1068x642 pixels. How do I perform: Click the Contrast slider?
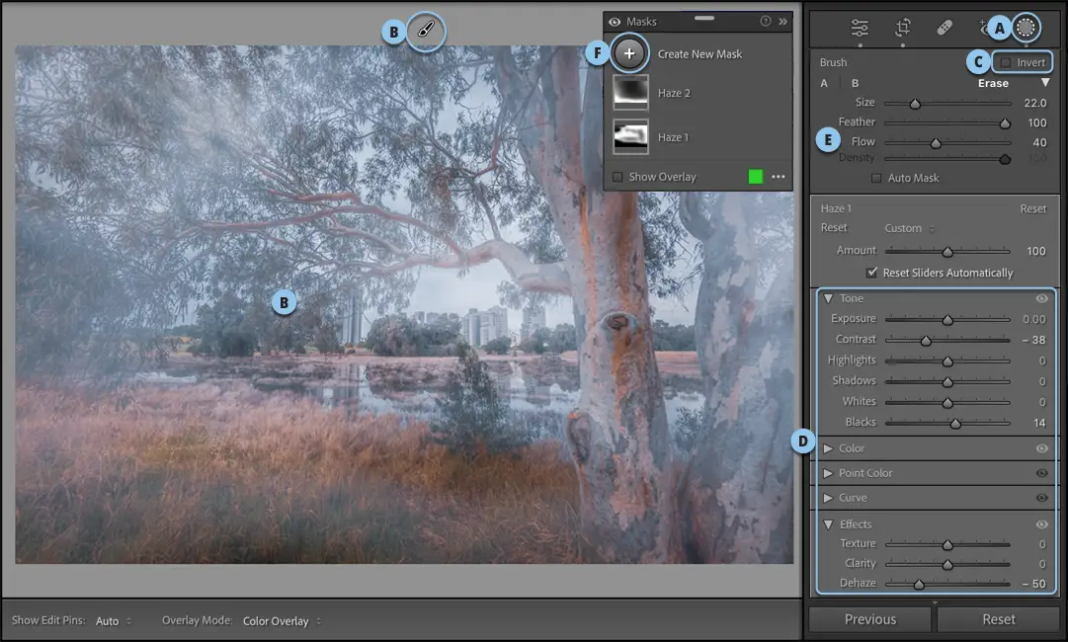(947, 340)
